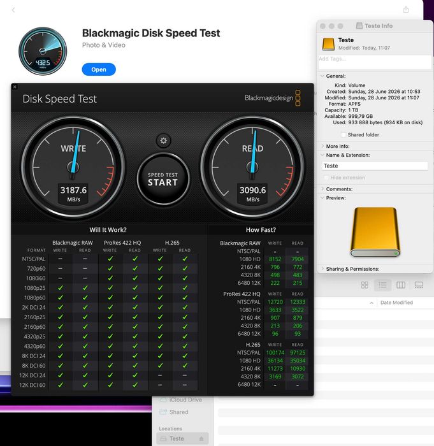Click Blackmagic RAW 1080 HD write value 8152

[x=275, y=259]
